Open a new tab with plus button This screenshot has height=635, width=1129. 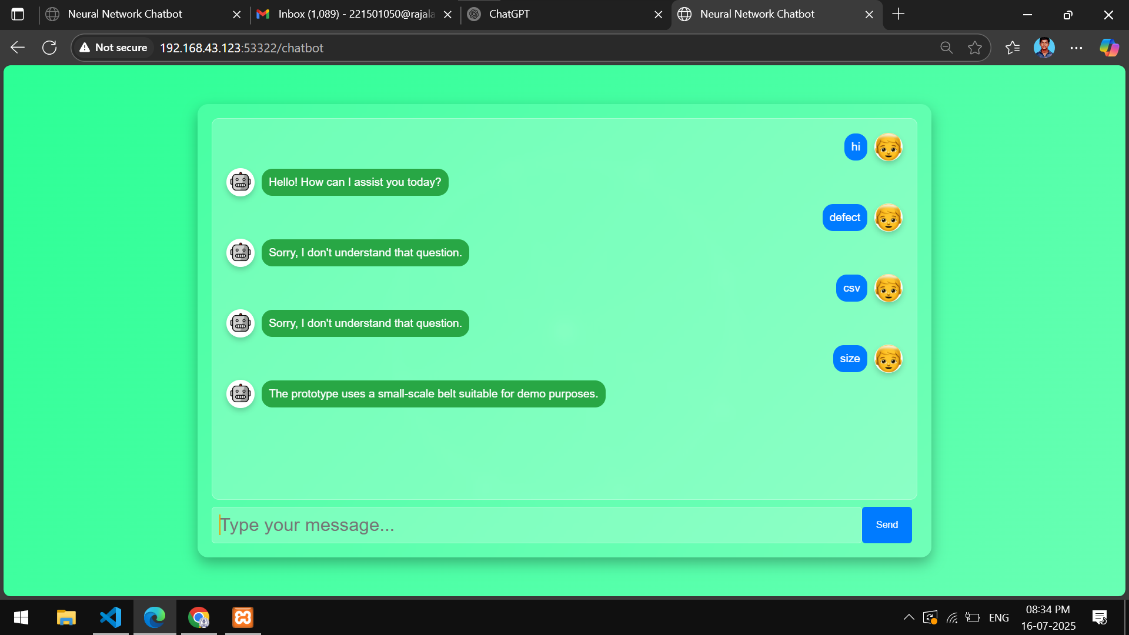click(898, 14)
